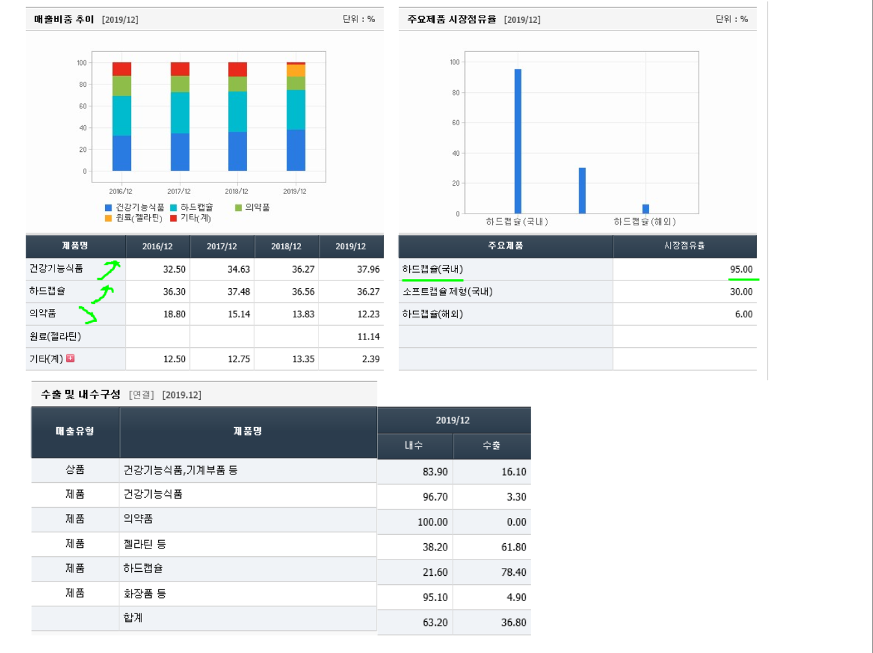Expand the red plus icon beside 기타(계)

[x=70, y=358]
